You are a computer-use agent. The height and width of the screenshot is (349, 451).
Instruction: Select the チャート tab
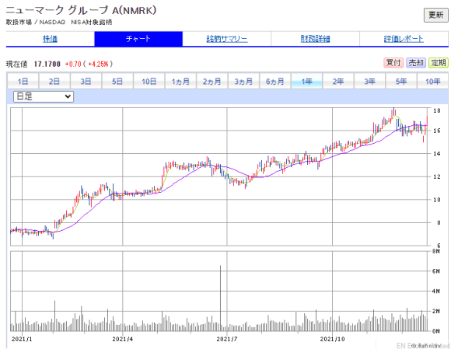(x=138, y=39)
